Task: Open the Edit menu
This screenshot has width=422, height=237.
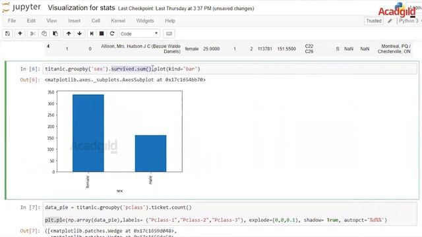Action: tap(31, 20)
